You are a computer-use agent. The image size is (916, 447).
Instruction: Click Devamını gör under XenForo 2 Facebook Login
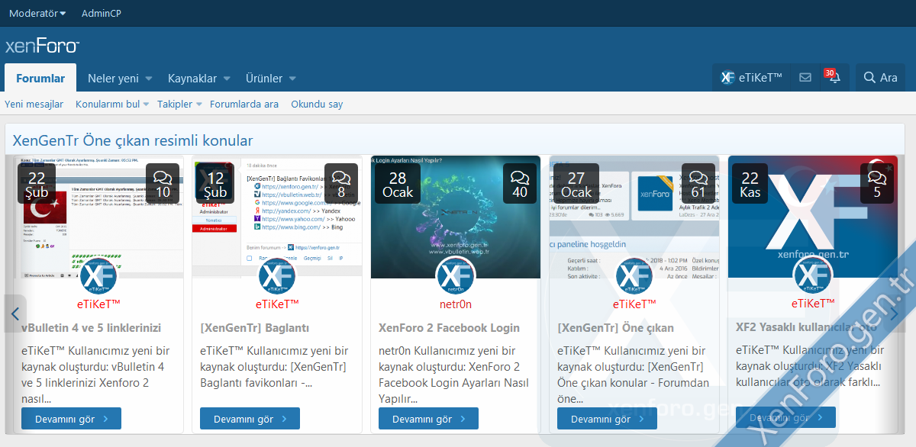[x=428, y=419]
